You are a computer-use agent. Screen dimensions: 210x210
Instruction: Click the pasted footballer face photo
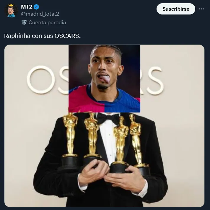tap(104, 78)
